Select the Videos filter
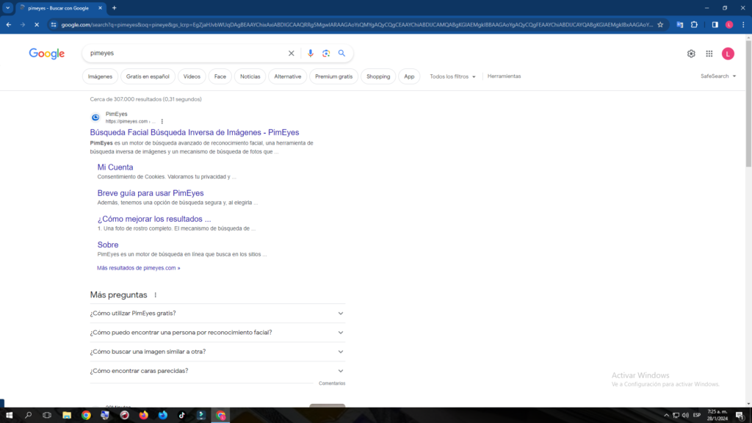The height and width of the screenshot is (423, 752). pos(192,76)
